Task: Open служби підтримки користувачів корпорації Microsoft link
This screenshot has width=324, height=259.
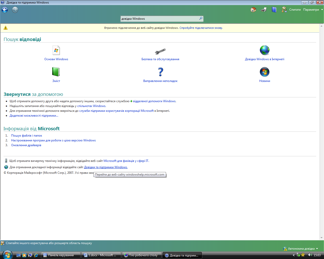Action: [x=116, y=111]
